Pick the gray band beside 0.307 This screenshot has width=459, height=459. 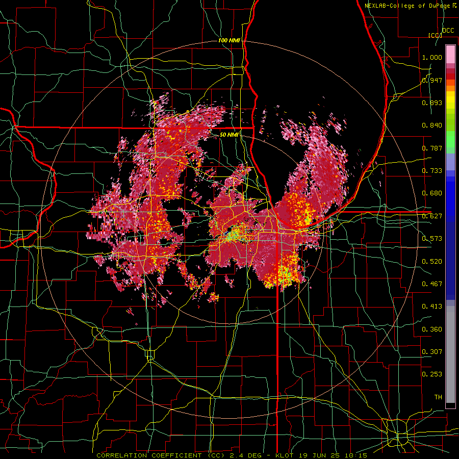[450, 354]
